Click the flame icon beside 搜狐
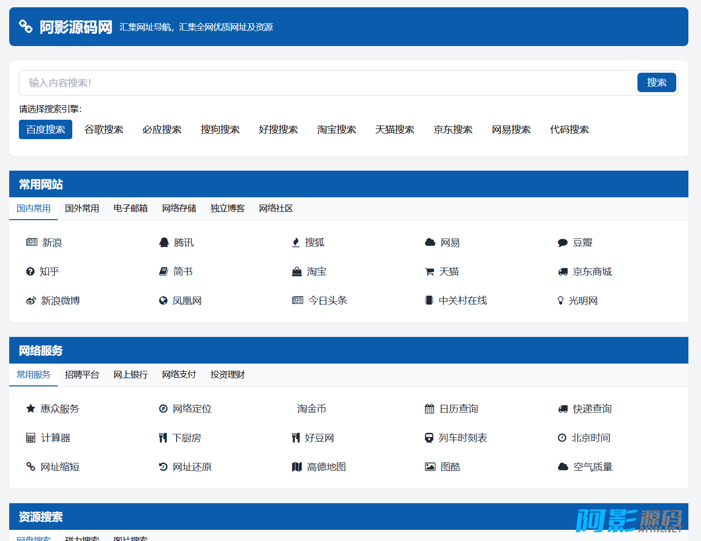This screenshot has width=701, height=541. coord(296,242)
